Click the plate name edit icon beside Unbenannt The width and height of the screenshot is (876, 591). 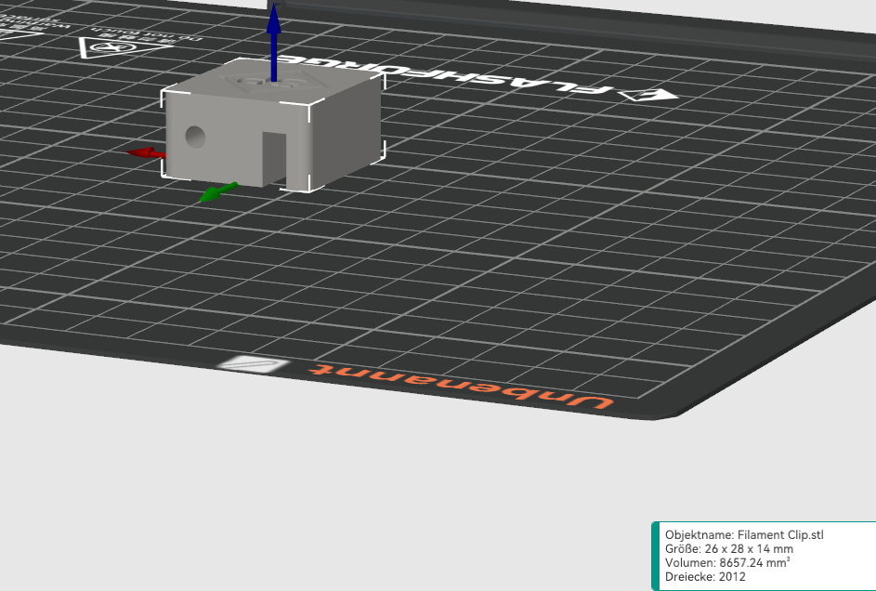(255, 364)
